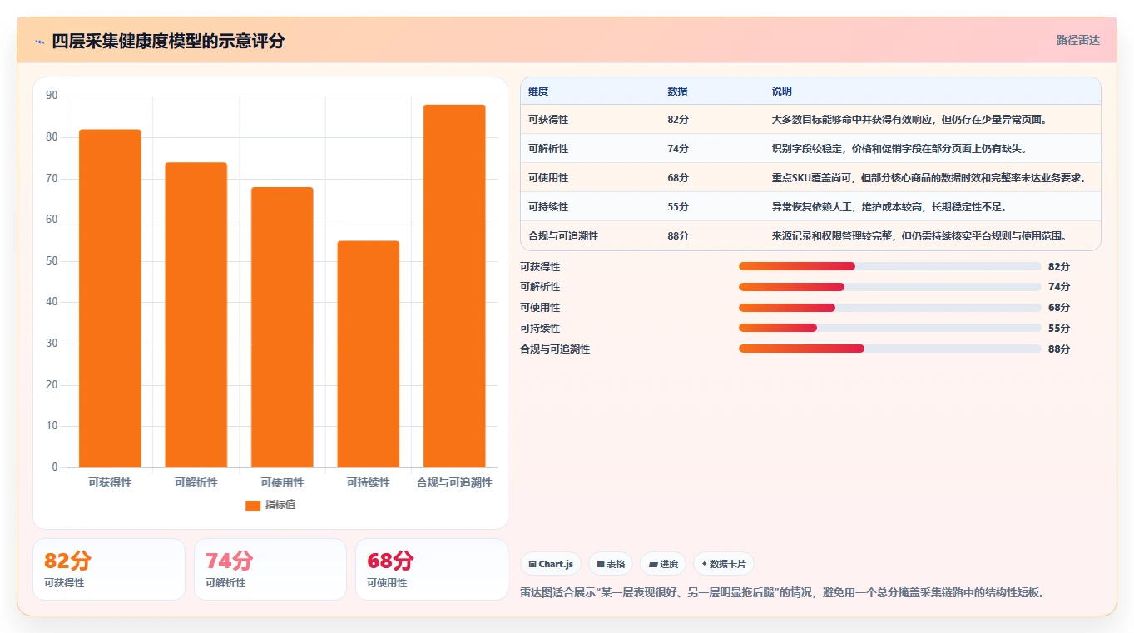Image resolution: width=1134 pixels, height=633 pixels.
Task: Click the Chart.js tag chip
Action: pos(550,564)
